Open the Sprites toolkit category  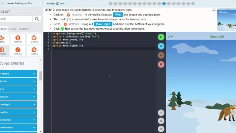18,39
